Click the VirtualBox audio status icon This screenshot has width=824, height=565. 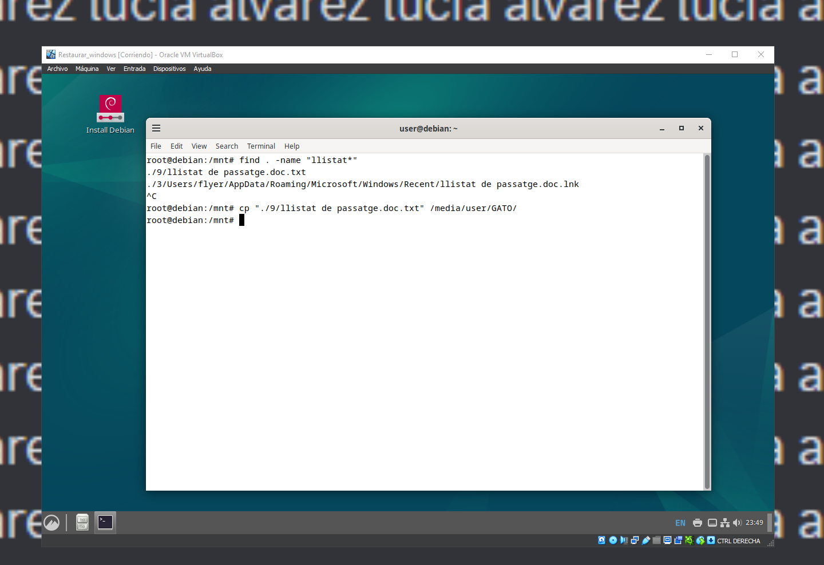(x=624, y=540)
